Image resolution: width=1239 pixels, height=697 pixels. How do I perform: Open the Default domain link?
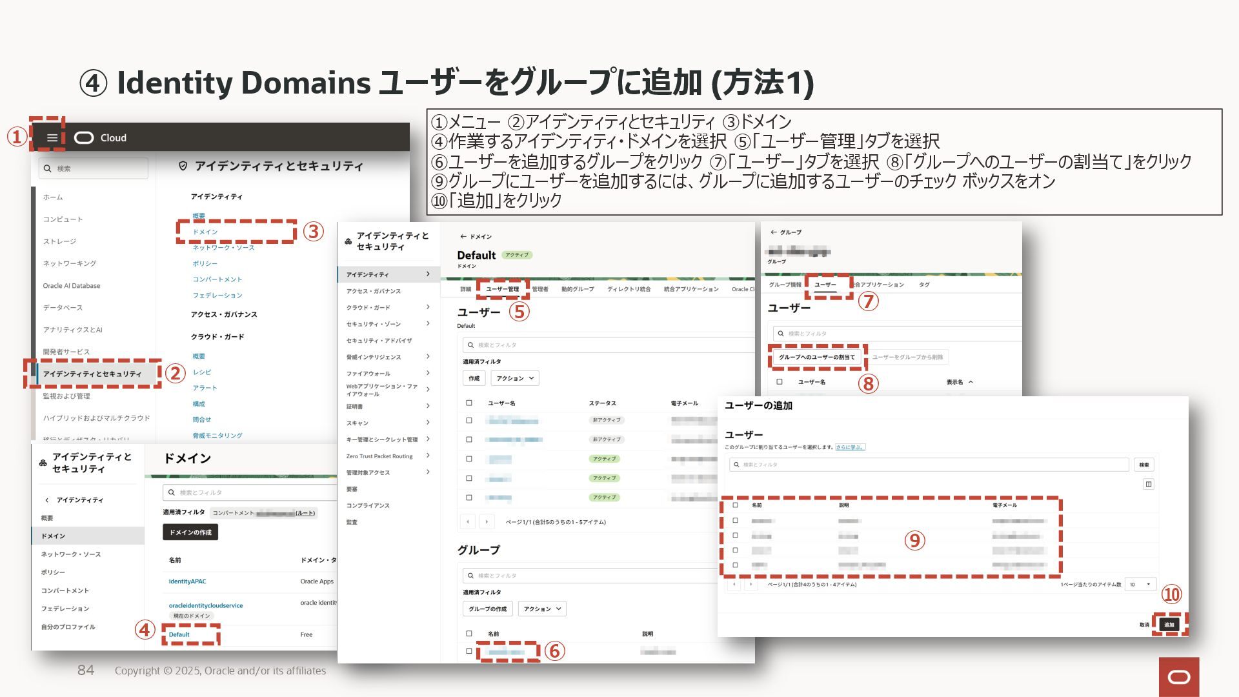point(179,634)
